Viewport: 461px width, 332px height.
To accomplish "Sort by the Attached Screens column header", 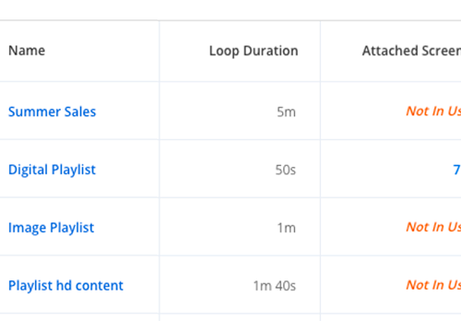I will tap(411, 51).
